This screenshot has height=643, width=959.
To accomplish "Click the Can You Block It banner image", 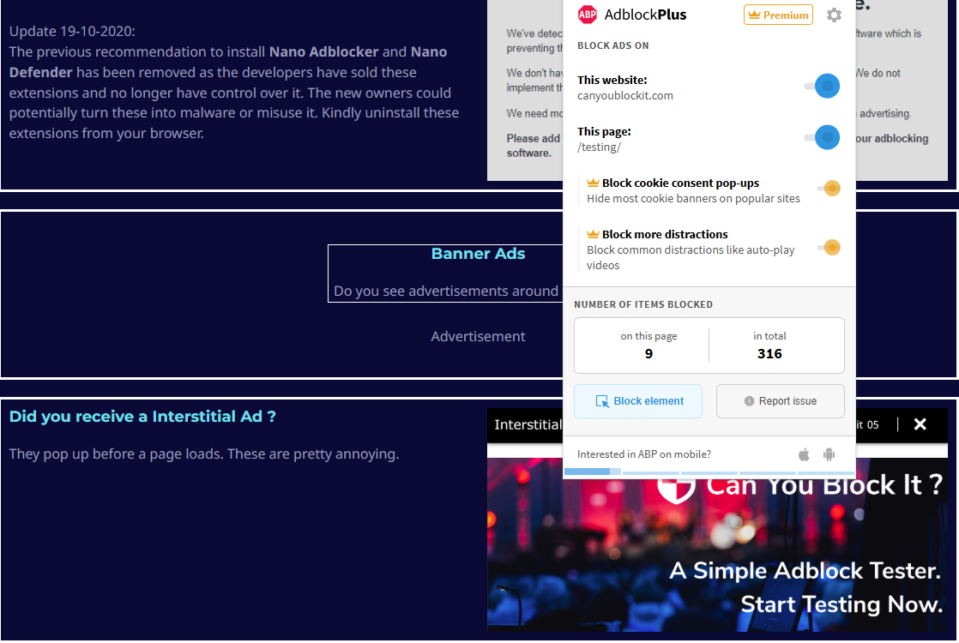I will click(x=717, y=544).
